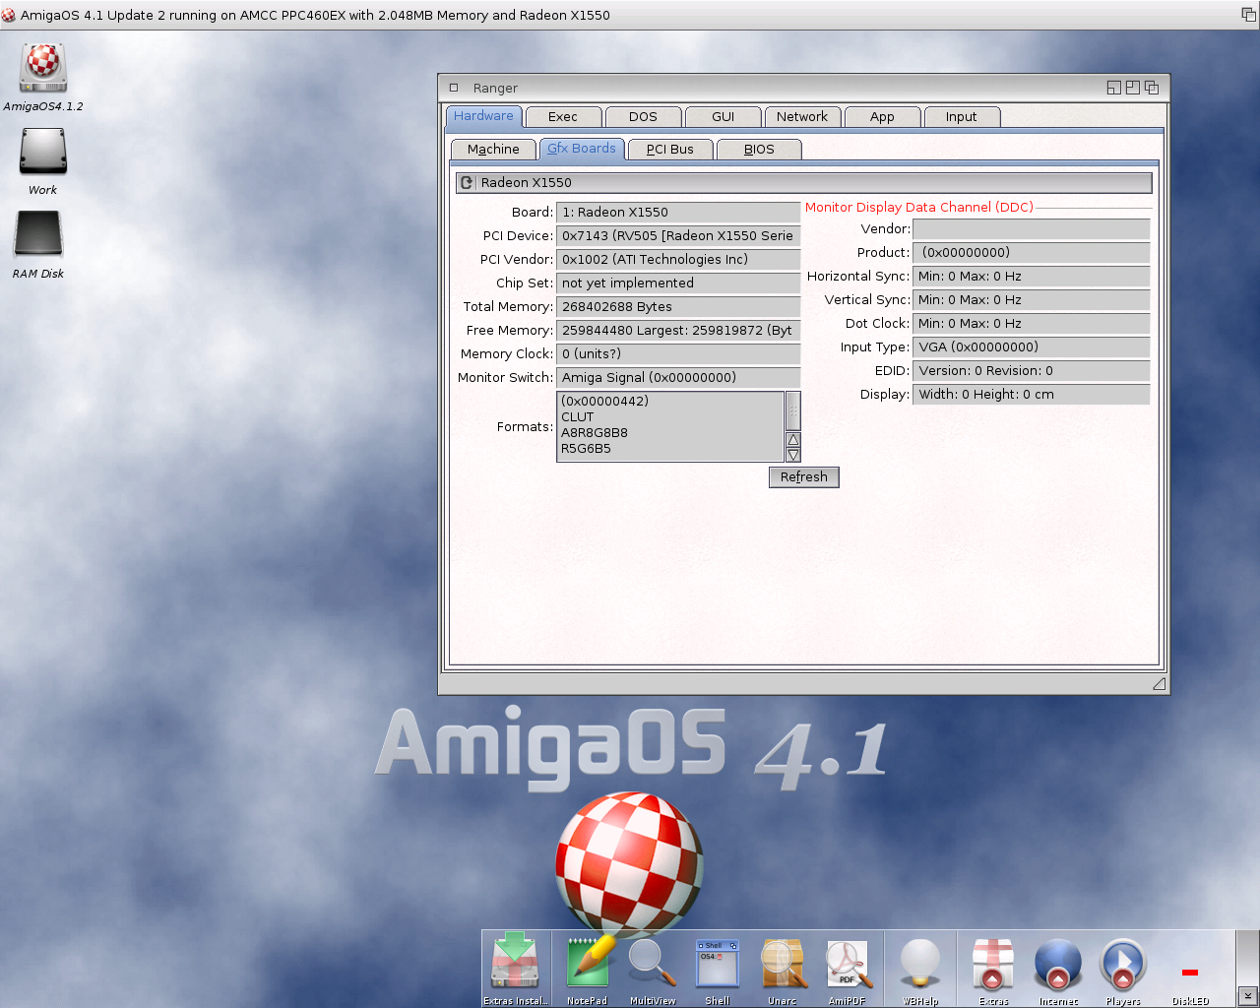Close the Ranger window
The image size is (1260, 1008).
pyautogui.click(x=454, y=88)
